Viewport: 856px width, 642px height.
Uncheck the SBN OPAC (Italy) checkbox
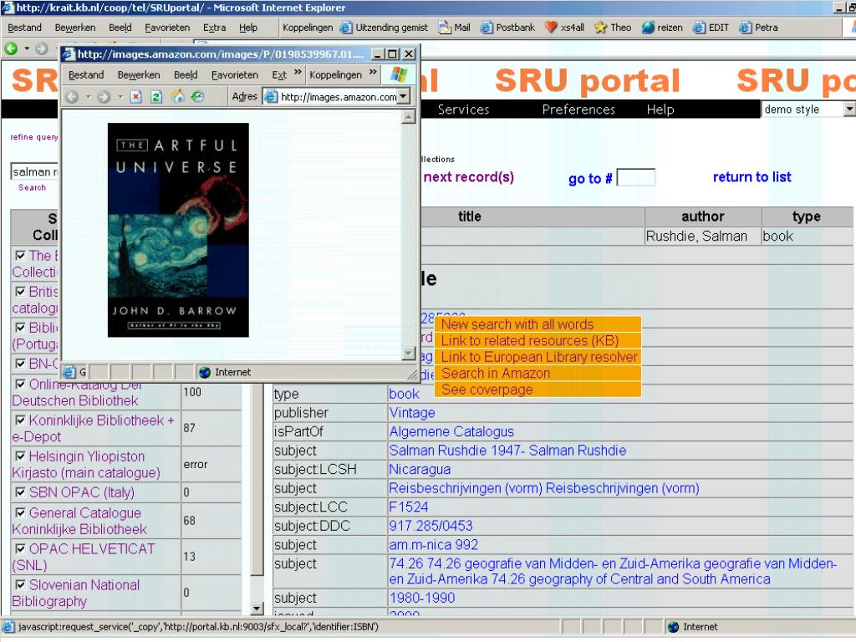[x=20, y=492]
